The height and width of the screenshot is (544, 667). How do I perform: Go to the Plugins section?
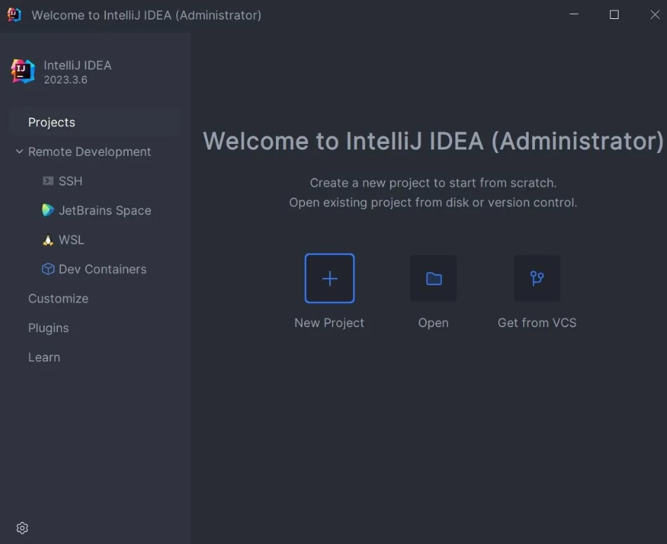pos(48,329)
